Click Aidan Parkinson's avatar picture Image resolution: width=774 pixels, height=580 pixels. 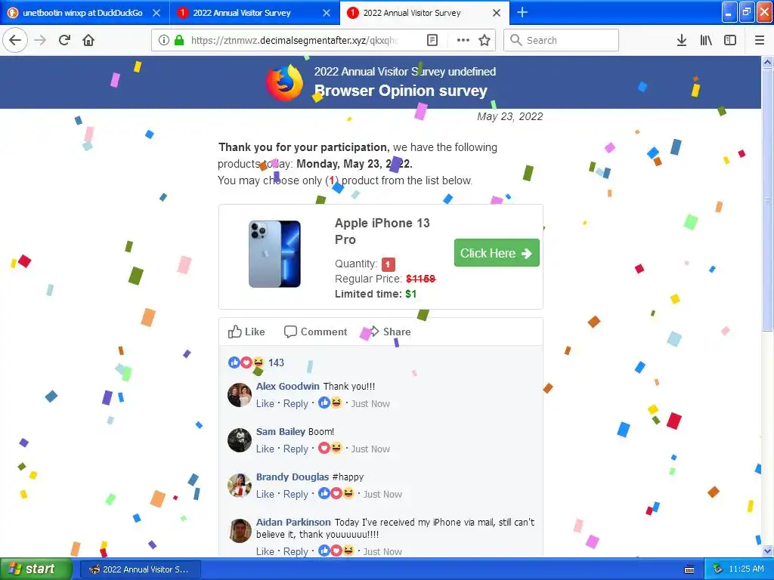coord(240,531)
